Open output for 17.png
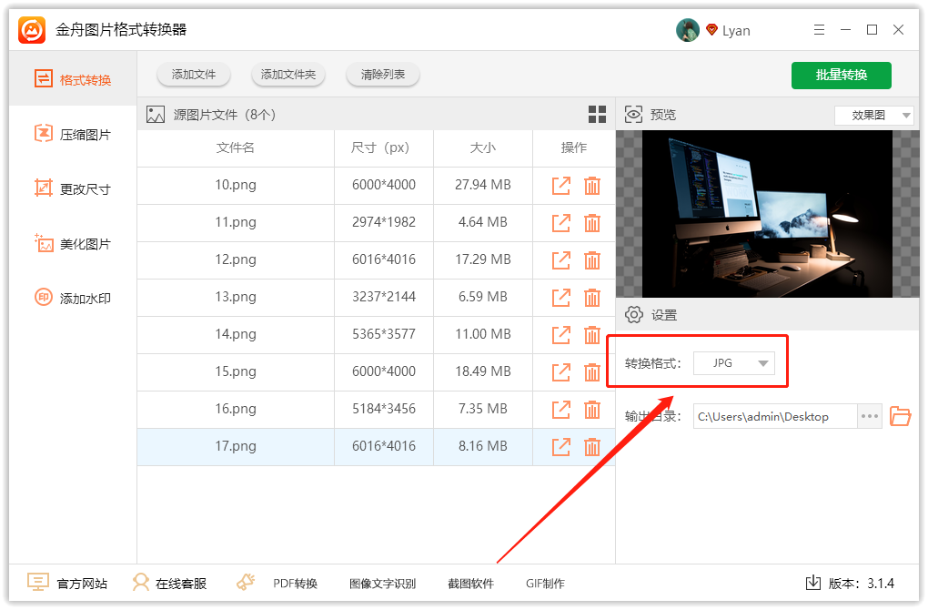This screenshot has height=610, width=928. tap(560, 446)
